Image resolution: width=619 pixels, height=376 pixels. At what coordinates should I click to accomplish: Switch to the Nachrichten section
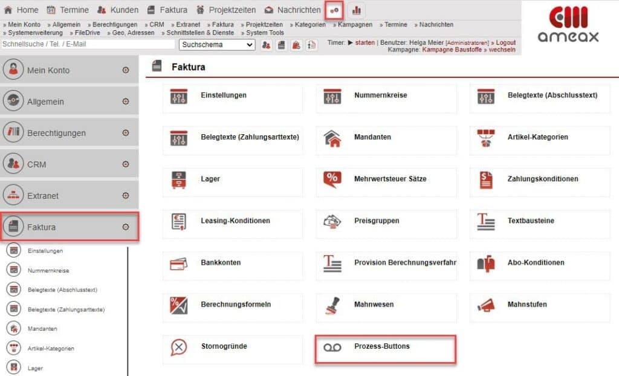299,10
